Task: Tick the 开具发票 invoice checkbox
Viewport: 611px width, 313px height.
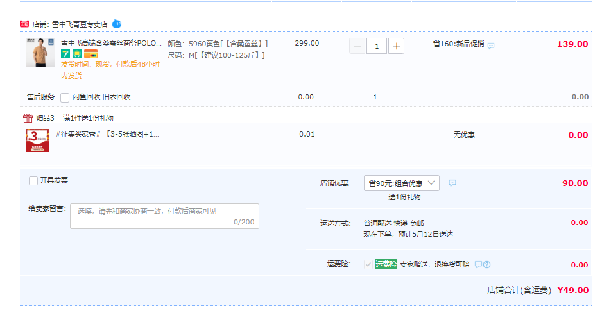Action: point(33,181)
